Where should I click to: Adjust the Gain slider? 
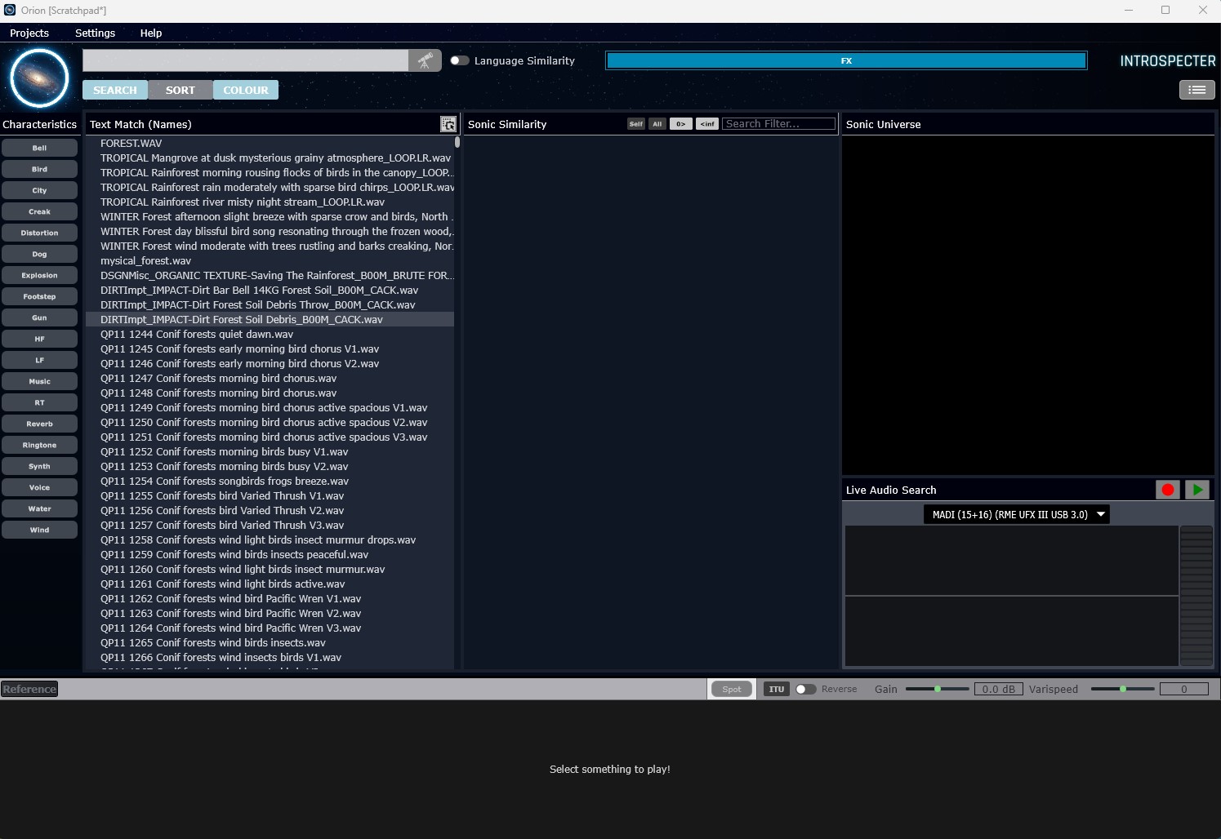tap(938, 689)
